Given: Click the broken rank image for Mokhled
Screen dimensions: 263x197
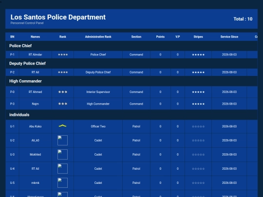Looking at the screenshot, I should click(62, 155).
